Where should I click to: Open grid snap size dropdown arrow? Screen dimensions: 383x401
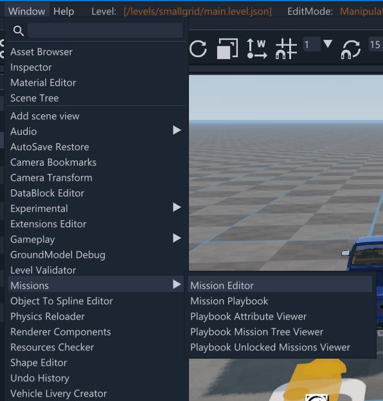pyautogui.click(x=328, y=44)
